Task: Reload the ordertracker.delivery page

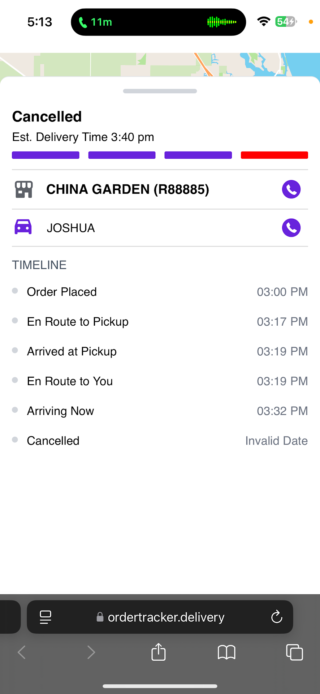Action: [277, 617]
